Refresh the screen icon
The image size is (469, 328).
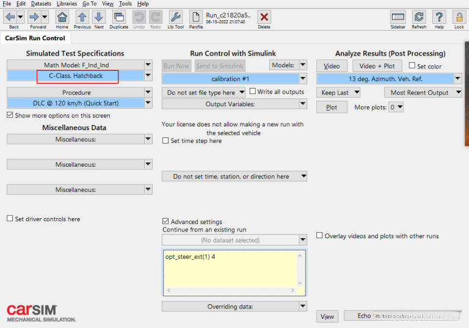(x=419, y=17)
